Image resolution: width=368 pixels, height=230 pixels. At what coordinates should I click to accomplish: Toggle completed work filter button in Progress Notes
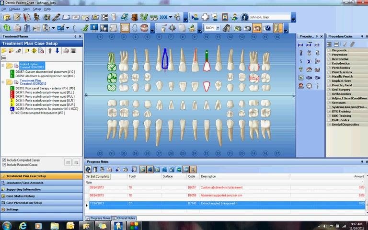pos(149,169)
